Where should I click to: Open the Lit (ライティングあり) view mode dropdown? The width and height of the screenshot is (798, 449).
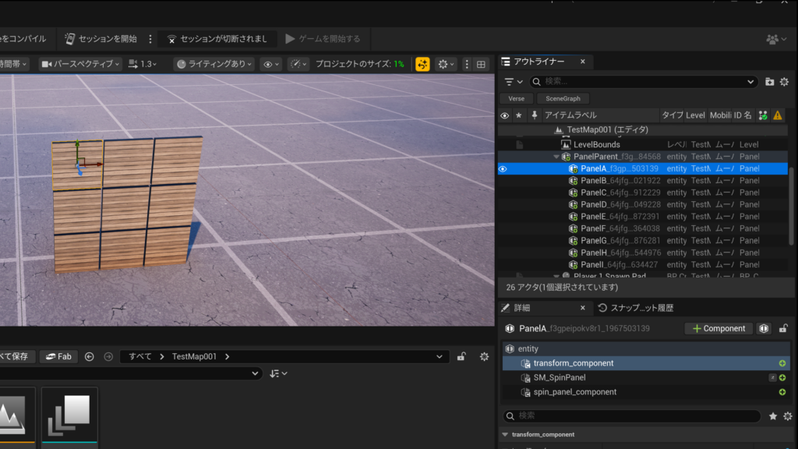click(214, 64)
